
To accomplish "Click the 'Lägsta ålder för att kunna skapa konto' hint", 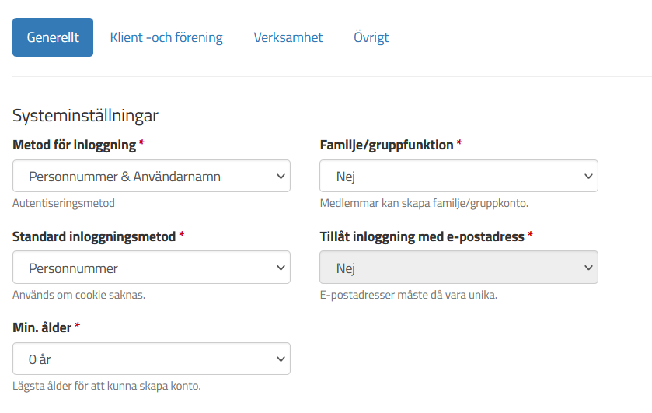I will (x=106, y=386).
